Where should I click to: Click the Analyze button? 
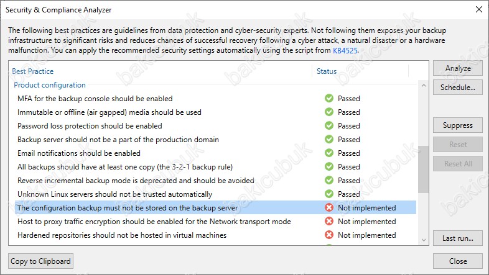[x=458, y=68]
